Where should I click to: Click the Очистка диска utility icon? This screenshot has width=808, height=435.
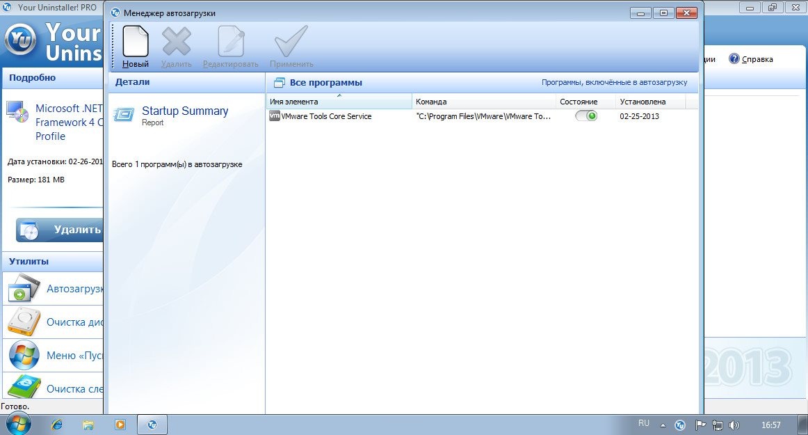tap(24, 322)
